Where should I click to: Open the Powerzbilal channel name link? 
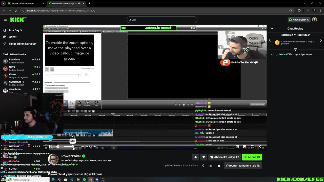pyautogui.click(x=71, y=156)
